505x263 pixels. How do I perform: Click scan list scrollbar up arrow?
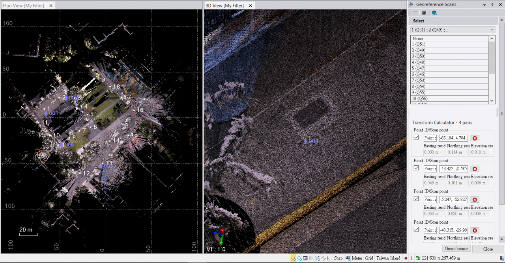pyautogui.click(x=492, y=39)
